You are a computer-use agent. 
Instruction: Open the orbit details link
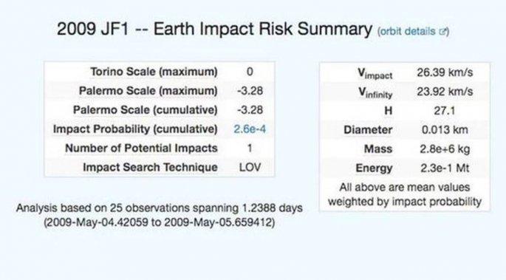(x=408, y=31)
